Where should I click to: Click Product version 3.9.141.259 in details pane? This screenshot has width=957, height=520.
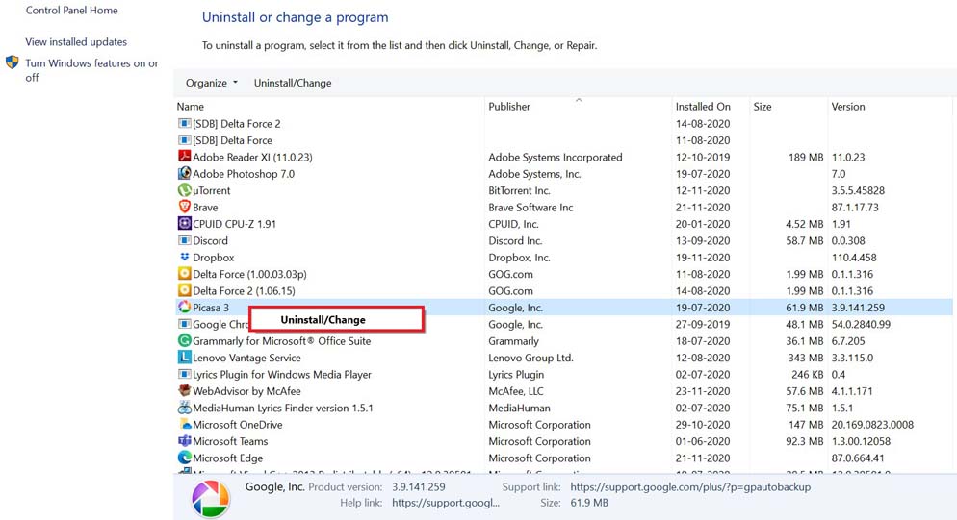click(x=418, y=487)
